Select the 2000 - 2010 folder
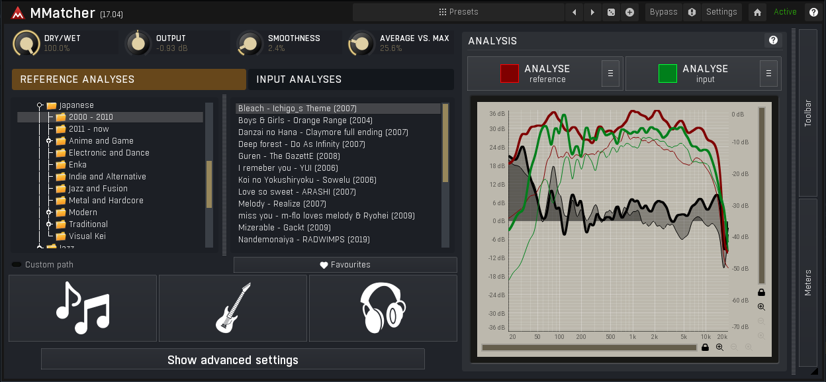The width and height of the screenshot is (826, 382). (110, 117)
